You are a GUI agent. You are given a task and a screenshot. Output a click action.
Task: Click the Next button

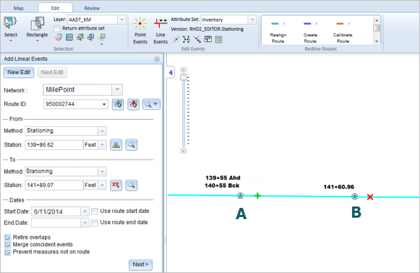(x=140, y=265)
